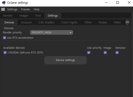Minimize the Octane settings window

pos(106,3)
